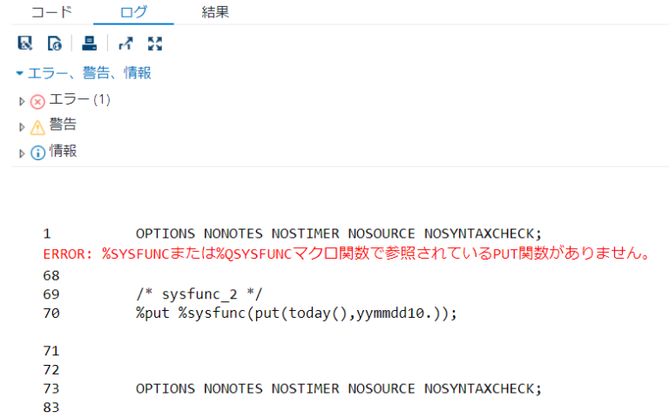The height and width of the screenshot is (418, 669).
Task: Select the 情報 text label
Action: pos(63,152)
